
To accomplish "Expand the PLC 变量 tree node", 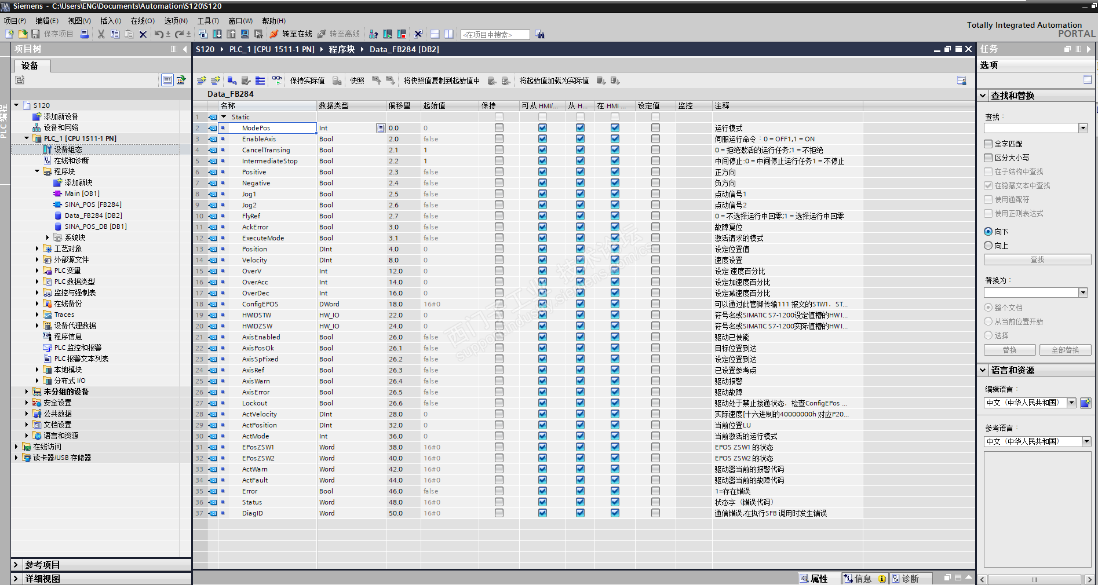I will (x=38, y=271).
